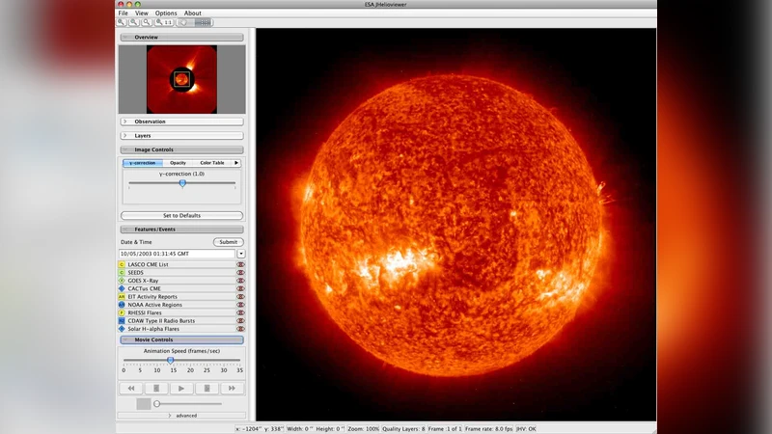Toggle visibility eye for CACTus CME
Screen dimensions: 772x434
240,288
